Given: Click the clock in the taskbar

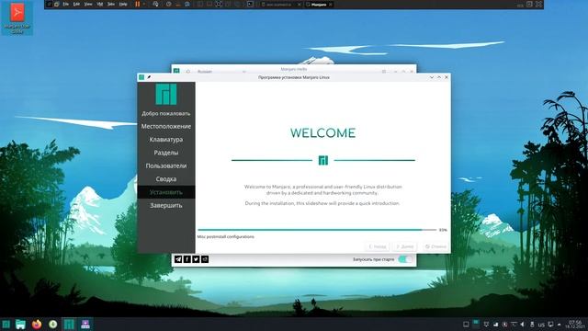Looking at the screenshot, I should [575, 325].
